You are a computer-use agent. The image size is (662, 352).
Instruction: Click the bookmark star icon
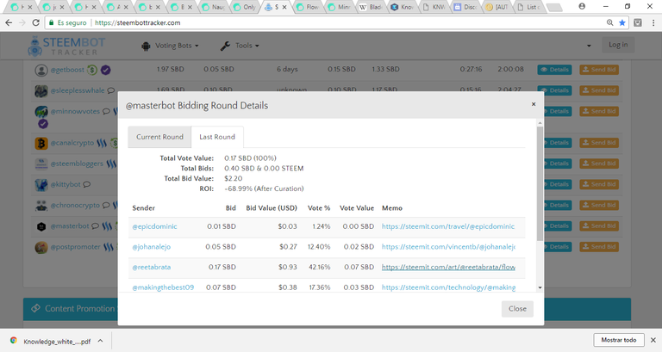(x=621, y=22)
